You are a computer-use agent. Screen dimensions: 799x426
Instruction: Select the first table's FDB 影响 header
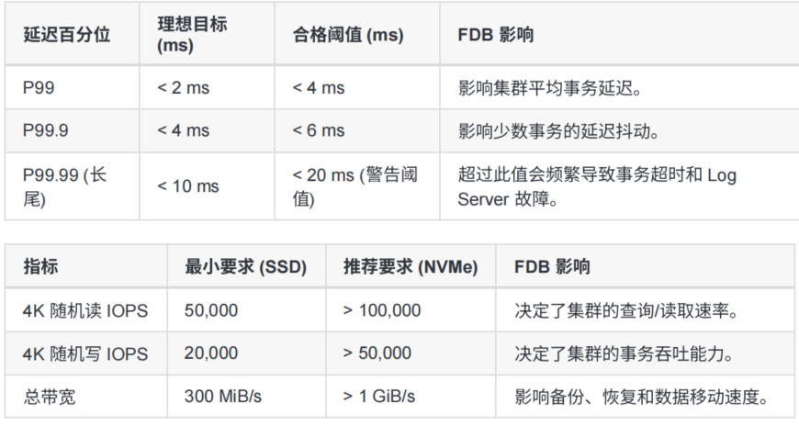click(495, 35)
